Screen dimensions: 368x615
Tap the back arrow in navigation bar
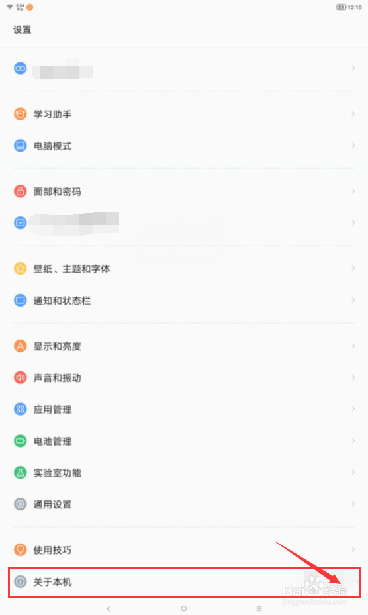pyautogui.click(x=109, y=608)
